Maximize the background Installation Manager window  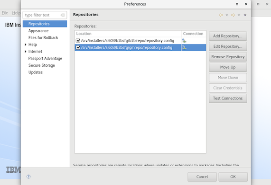click(x=258, y=4)
